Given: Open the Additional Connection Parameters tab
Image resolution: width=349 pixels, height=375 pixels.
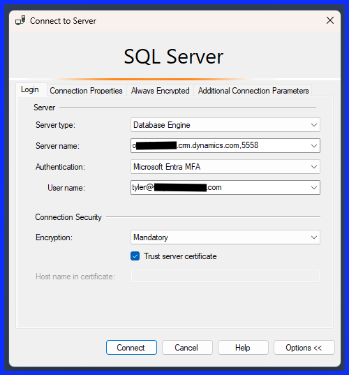Looking at the screenshot, I should pyautogui.click(x=253, y=91).
